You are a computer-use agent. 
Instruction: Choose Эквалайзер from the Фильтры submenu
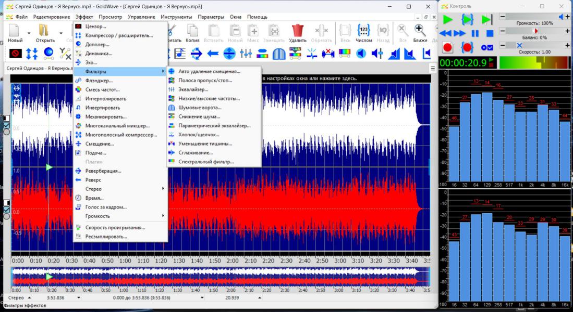tap(193, 89)
